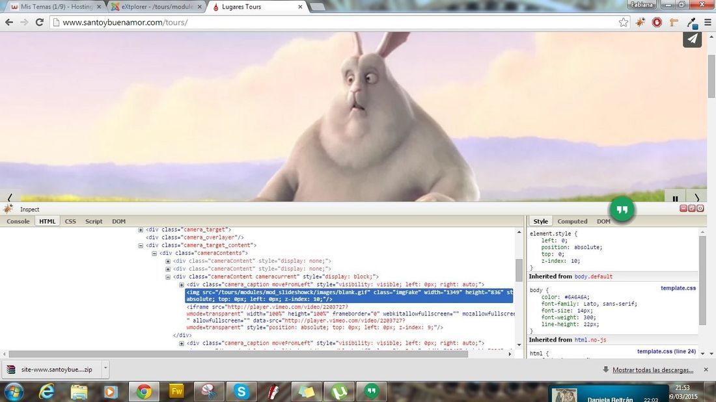The height and width of the screenshot is (402, 716).
Task: Open the DOM tab in the main panel
Action: (118, 221)
